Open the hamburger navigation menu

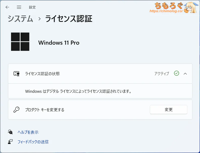(19, 7)
